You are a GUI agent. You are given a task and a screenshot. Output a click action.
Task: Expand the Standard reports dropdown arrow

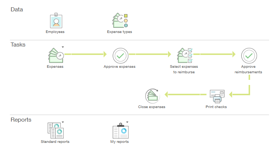click(x=63, y=122)
